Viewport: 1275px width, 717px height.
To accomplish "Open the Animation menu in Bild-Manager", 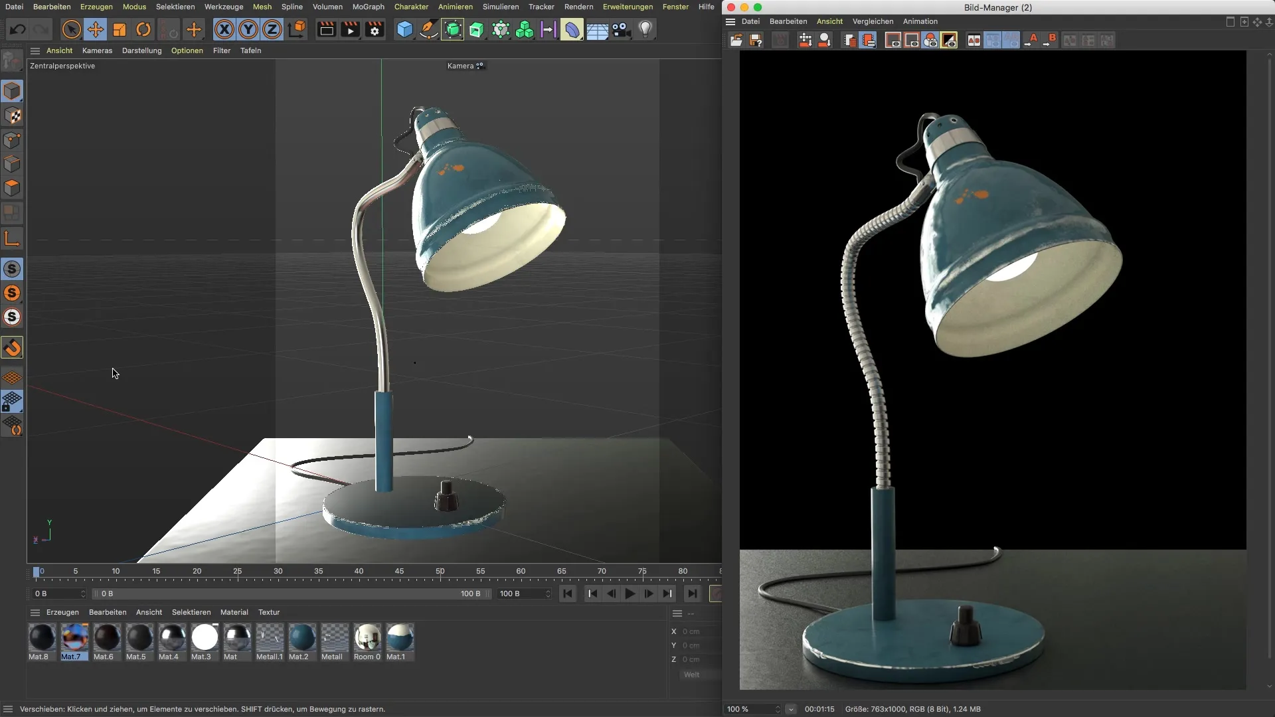I will pos(920,21).
